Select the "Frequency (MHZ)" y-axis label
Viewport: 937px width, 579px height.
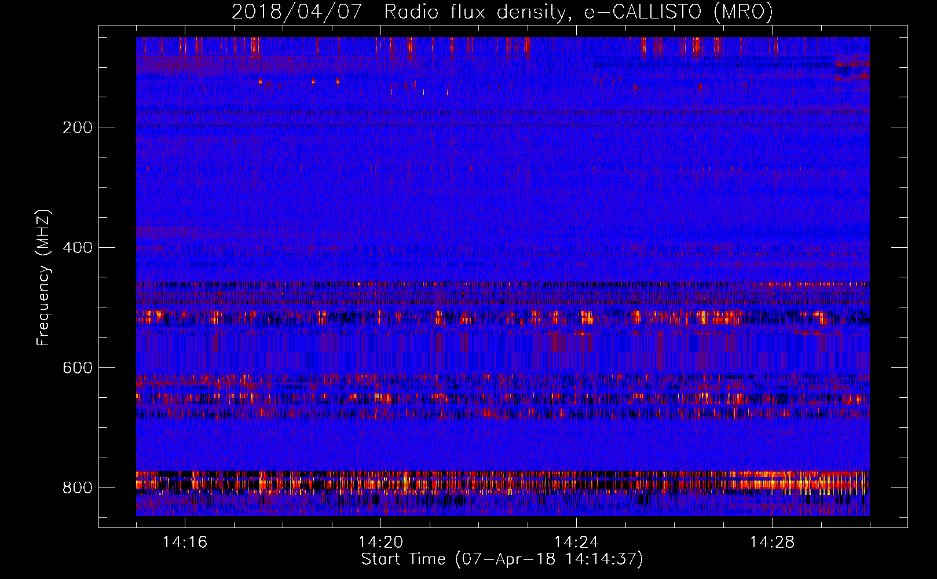coord(43,278)
